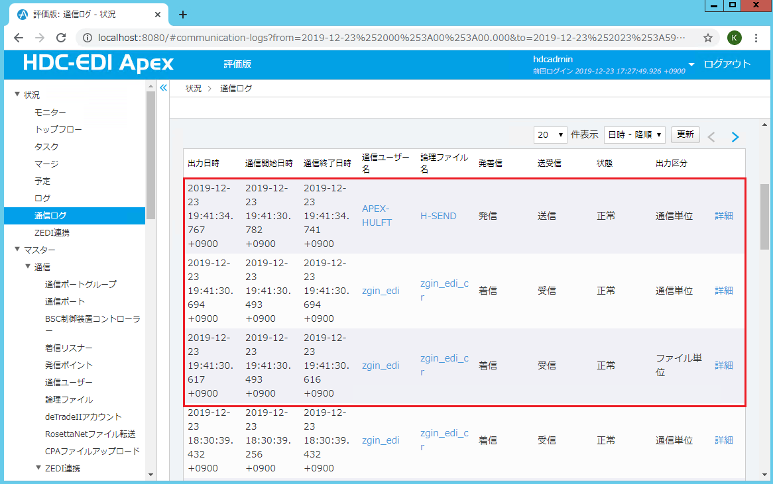Image resolution: width=773 pixels, height=484 pixels.
Task: Open CPAファイルアップロード item
Action: point(92,452)
